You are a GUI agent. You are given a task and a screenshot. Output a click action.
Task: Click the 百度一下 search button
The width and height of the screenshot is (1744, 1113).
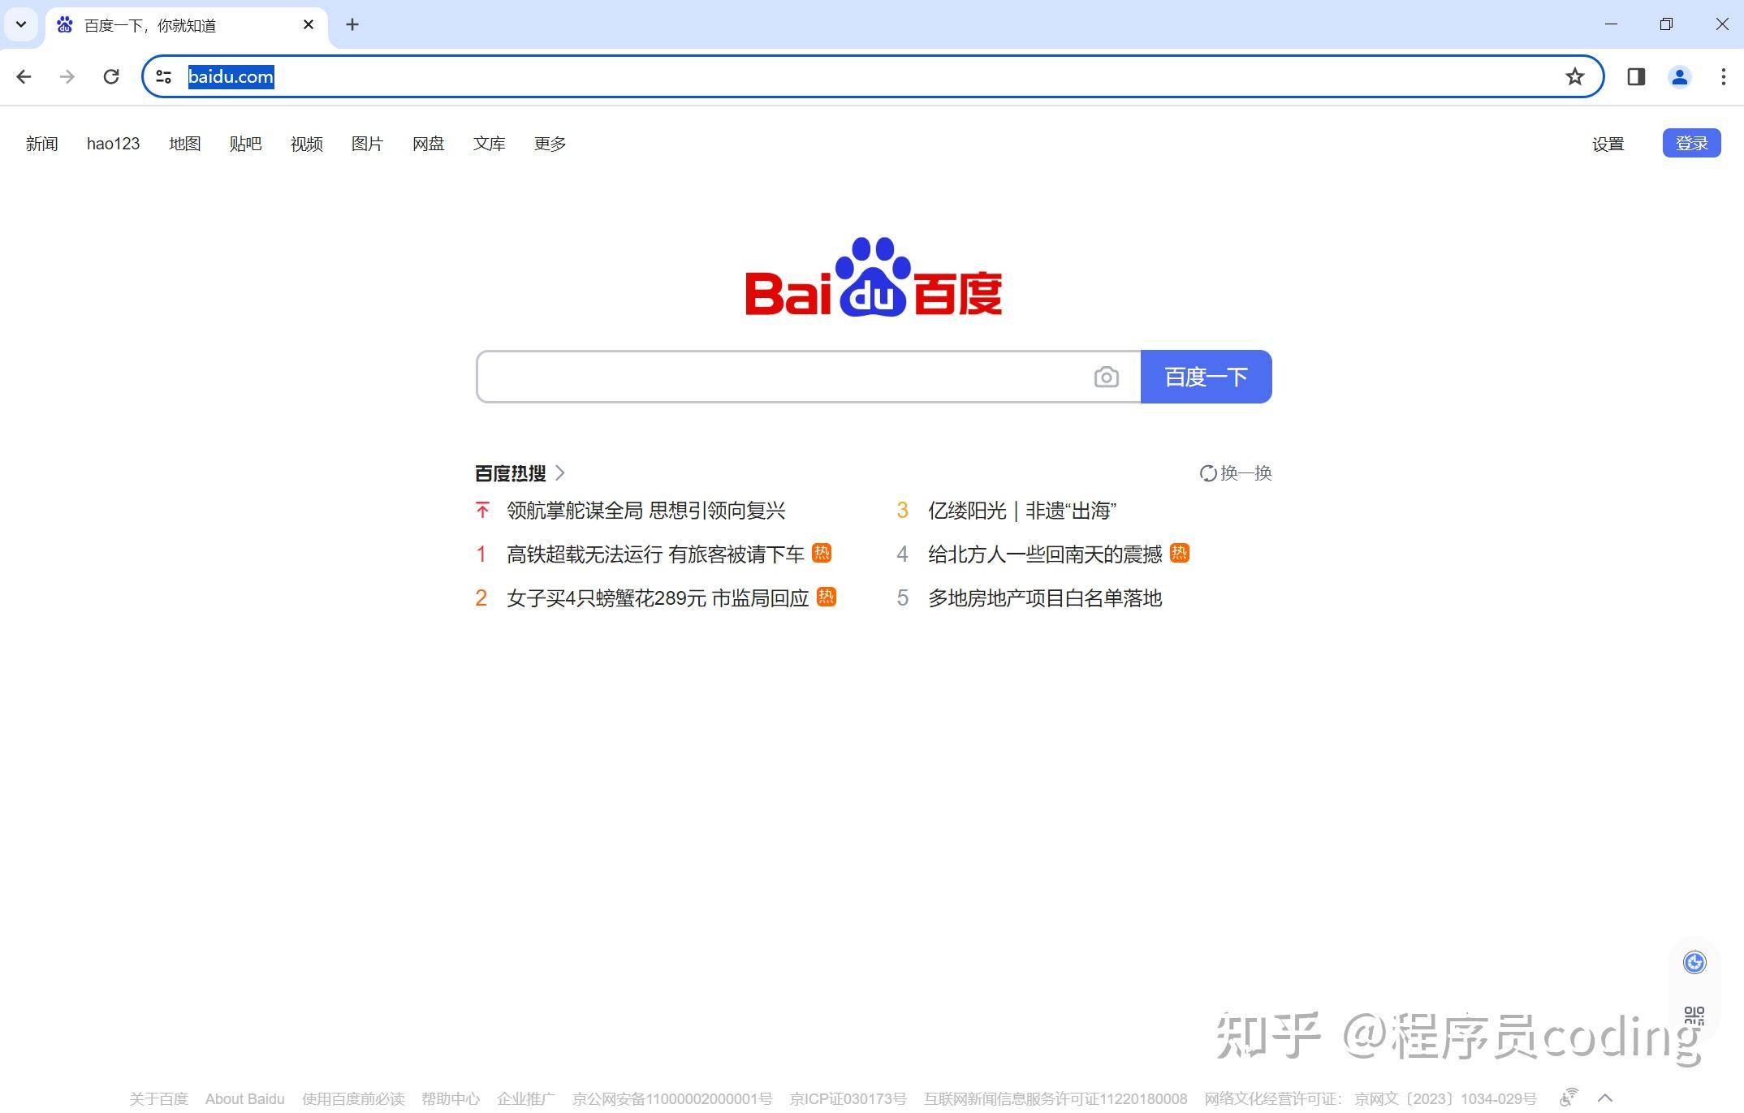(x=1206, y=377)
